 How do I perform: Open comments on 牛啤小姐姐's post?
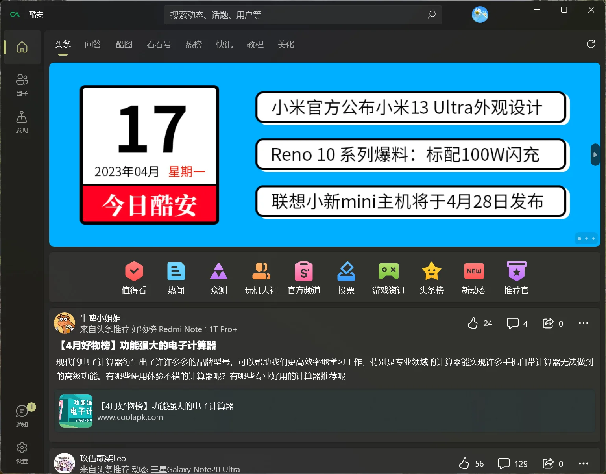point(517,323)
